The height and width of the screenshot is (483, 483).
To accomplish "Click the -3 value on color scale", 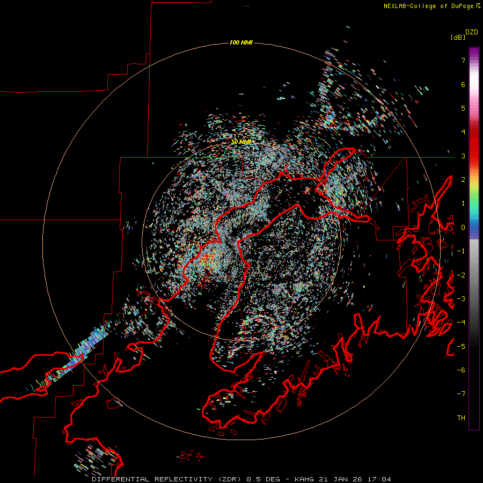I will click(461, 299).
